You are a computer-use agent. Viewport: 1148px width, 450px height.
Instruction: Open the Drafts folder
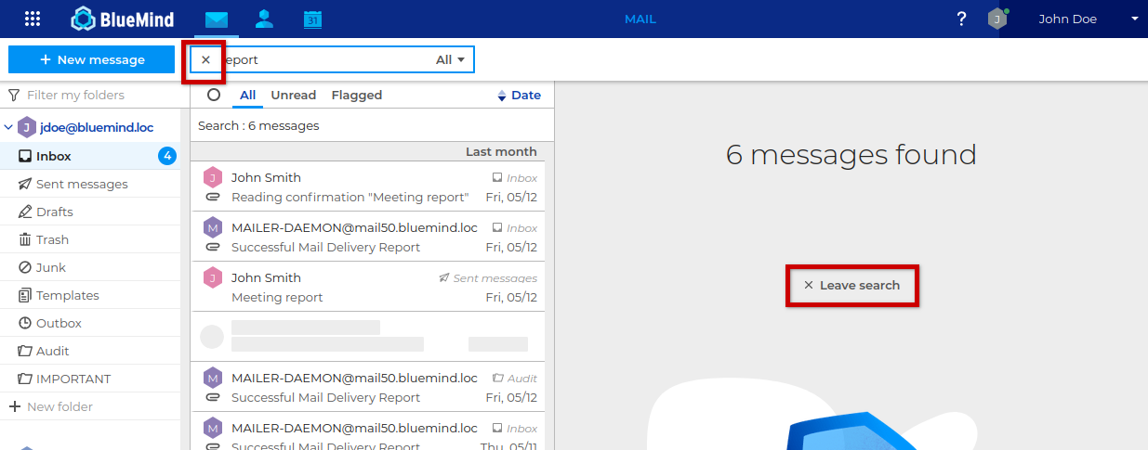(x=90, y=212)
